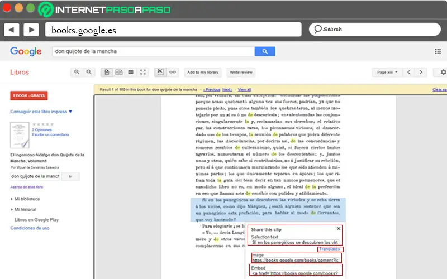The height and width of the screenshot is (279, 447).
Task: Toggle full screen mode
Action: click(x=143, y=72)
